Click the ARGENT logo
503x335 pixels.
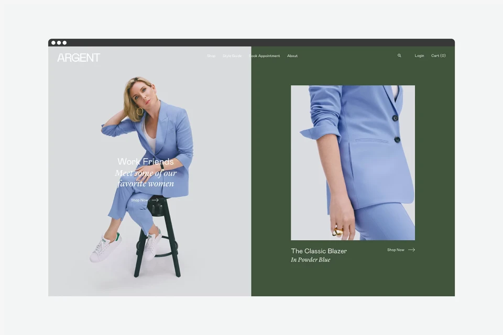click(x=79, y=58)
